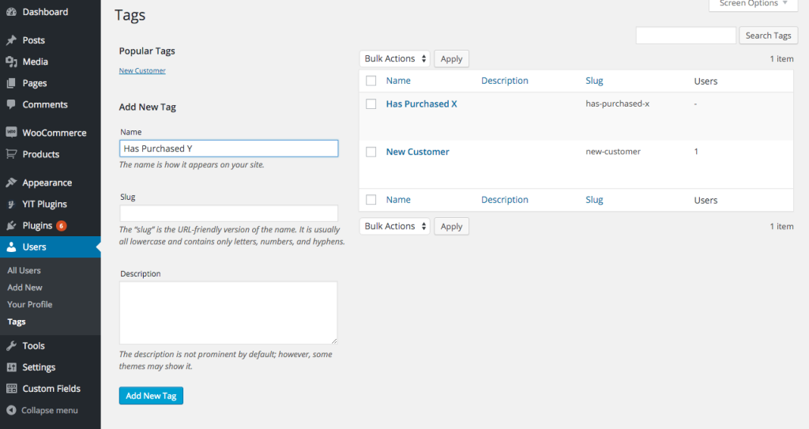Image resolution: width=809 pixels, height=429 pixels.
Task: Tick the New Customer tag checkbox
Action: (x=371, y=152)
